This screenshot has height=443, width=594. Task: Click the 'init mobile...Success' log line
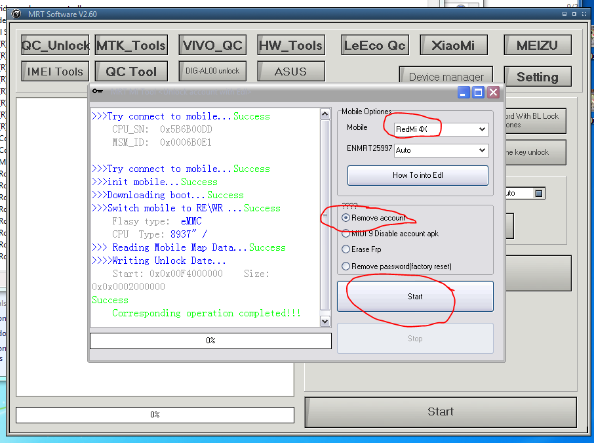pyautogui.click(x=155, y=182)
